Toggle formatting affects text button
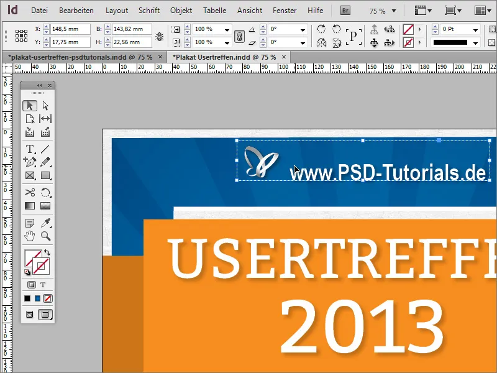Screen dimensions: 497x373 [43, 285]
